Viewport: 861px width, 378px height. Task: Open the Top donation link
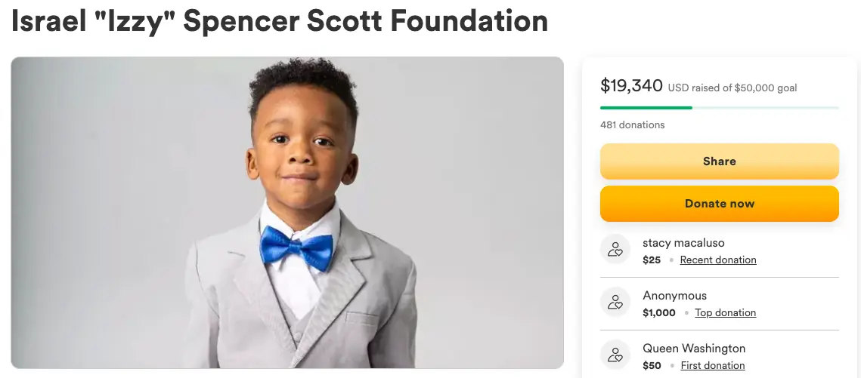725,313
